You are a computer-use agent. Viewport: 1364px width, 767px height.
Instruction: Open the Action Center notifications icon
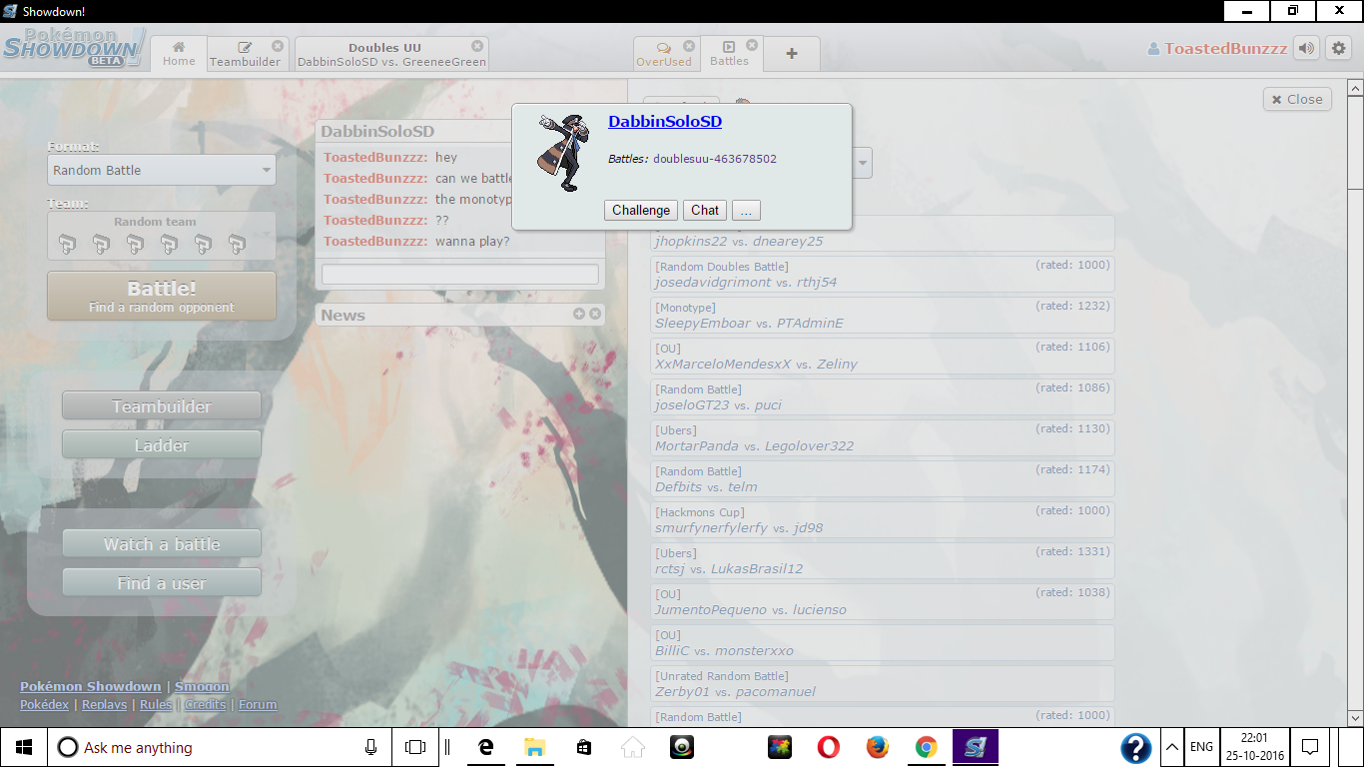1310,747
